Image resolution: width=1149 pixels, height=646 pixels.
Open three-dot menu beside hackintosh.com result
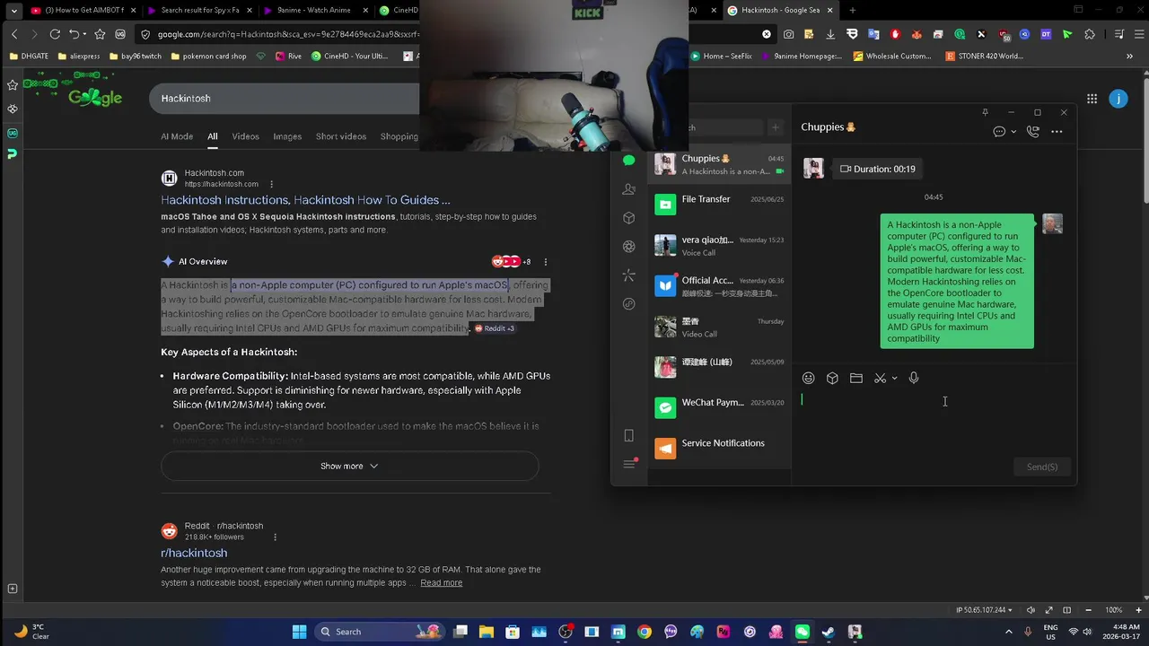271,184
